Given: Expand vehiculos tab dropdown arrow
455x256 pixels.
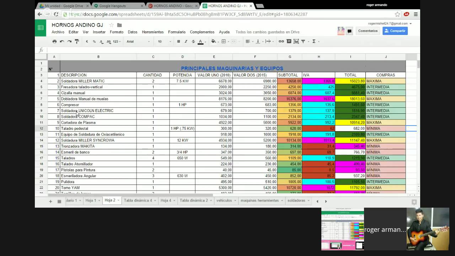Looking at the screenshot, I should [x=235, y=201].
